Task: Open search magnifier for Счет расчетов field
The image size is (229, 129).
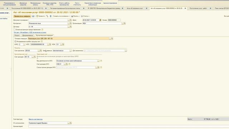Action: pyautogui.click(x=41, y=51)
